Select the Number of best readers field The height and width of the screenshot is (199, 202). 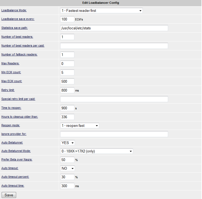tap(67, 37)
